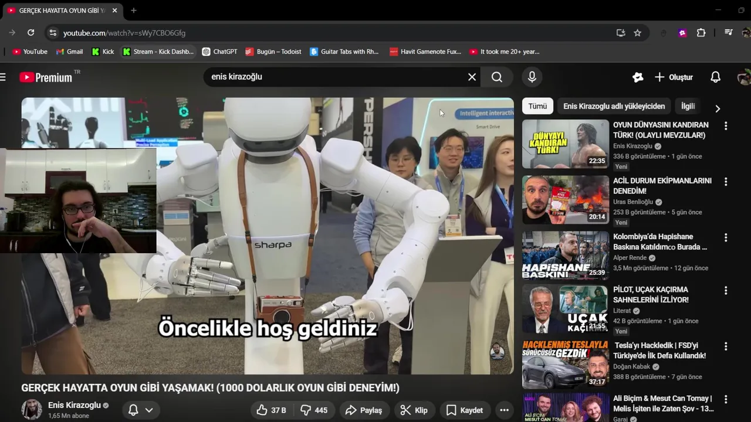This screenshot has height=422, width=751.
Task: View site info icon in address bar
Action: [x=53, y=33]
